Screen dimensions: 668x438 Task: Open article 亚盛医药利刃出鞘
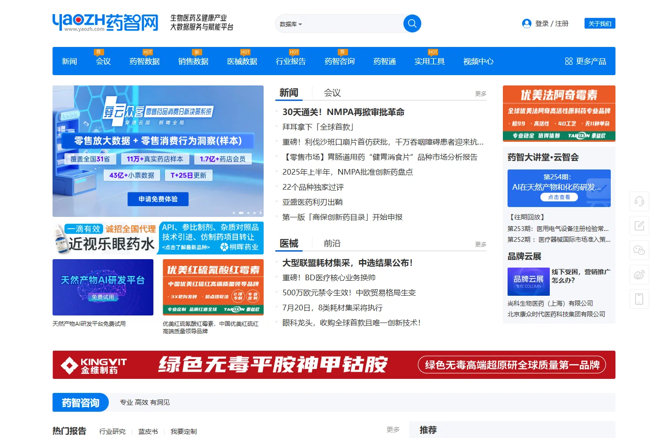(x=312, y=202)
